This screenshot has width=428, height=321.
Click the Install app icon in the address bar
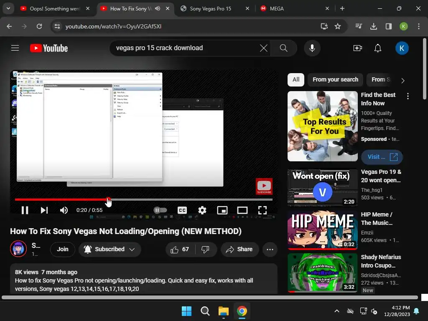(324, 26)
